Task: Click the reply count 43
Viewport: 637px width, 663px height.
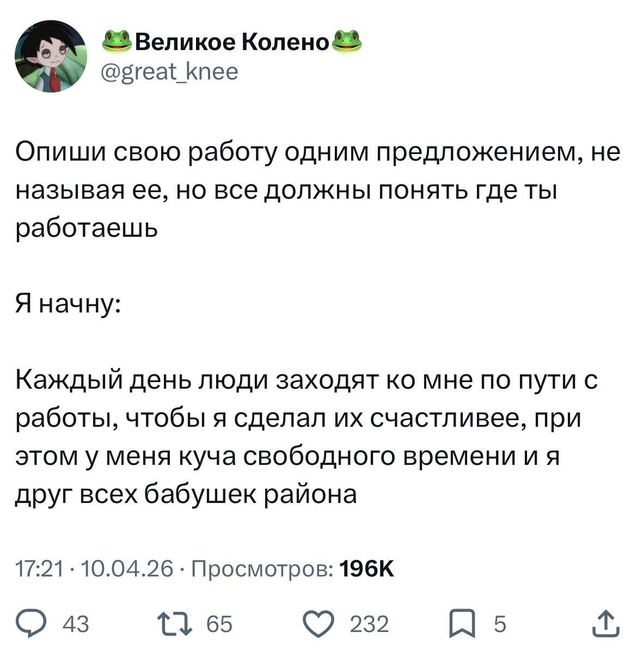Action: (76, 624)
